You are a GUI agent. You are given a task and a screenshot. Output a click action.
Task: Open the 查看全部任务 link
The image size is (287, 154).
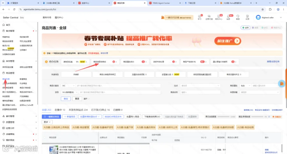[273, 62]
